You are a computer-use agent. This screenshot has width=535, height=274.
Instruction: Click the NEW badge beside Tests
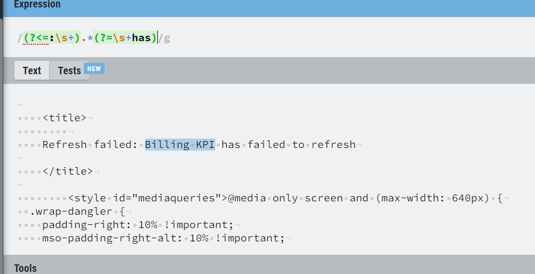94,68
